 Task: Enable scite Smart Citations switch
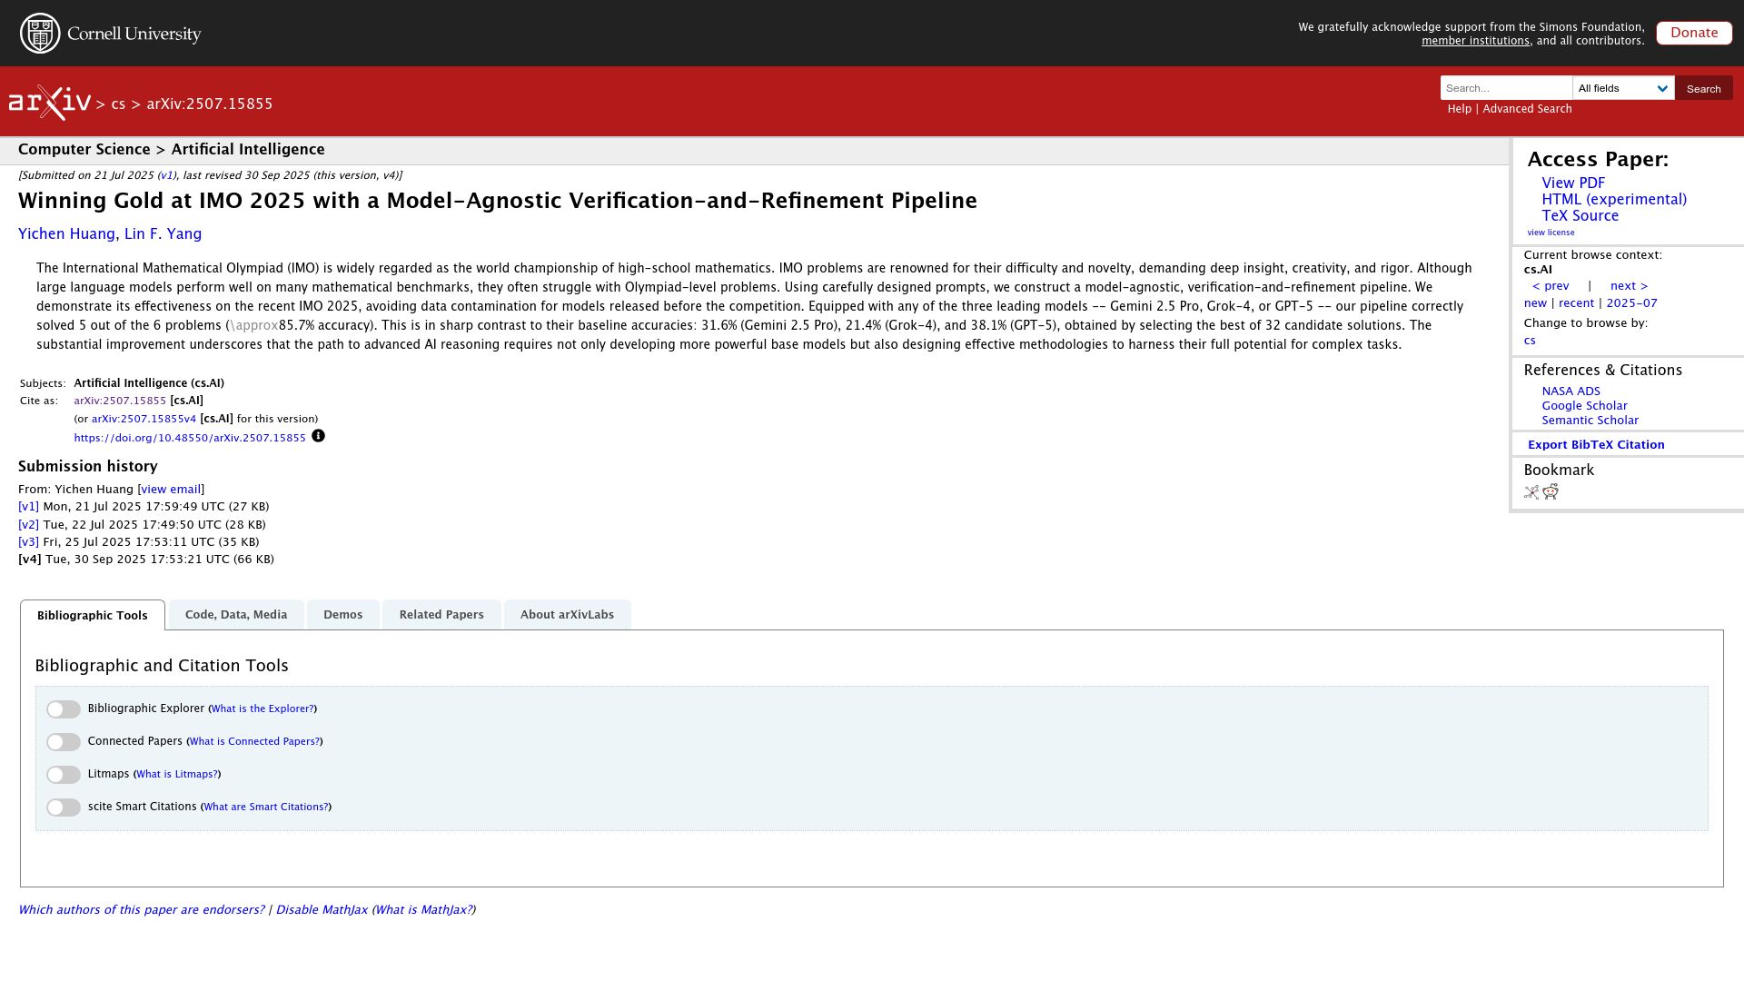(64, 808)
